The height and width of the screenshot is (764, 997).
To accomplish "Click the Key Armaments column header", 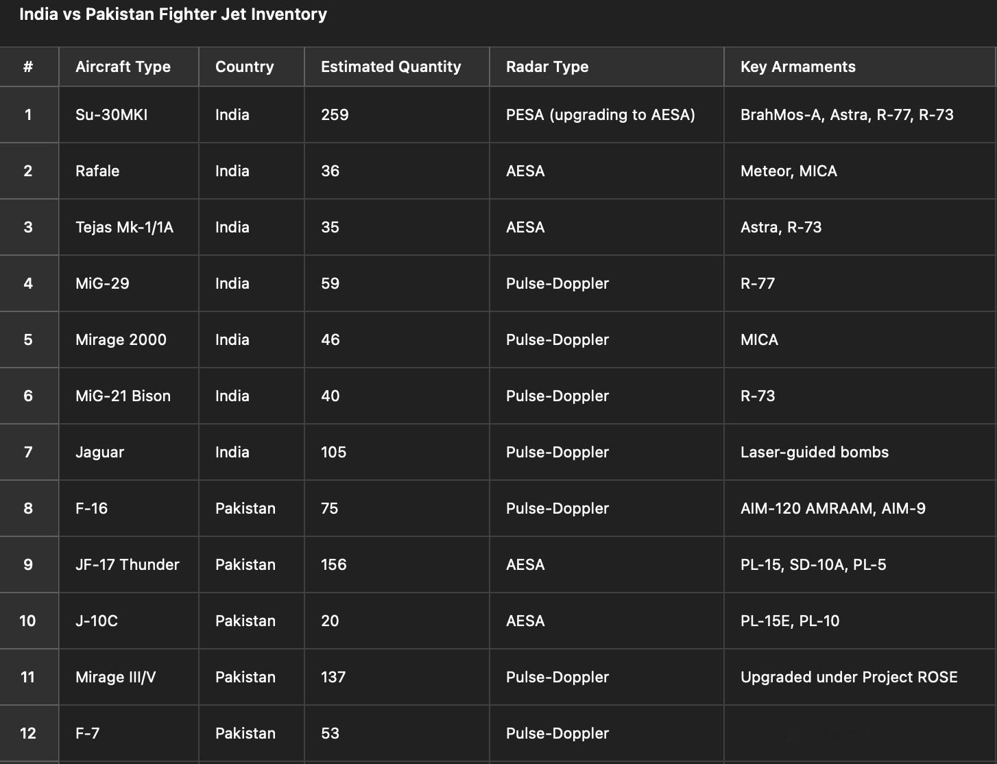I will [x=861, y=67].
